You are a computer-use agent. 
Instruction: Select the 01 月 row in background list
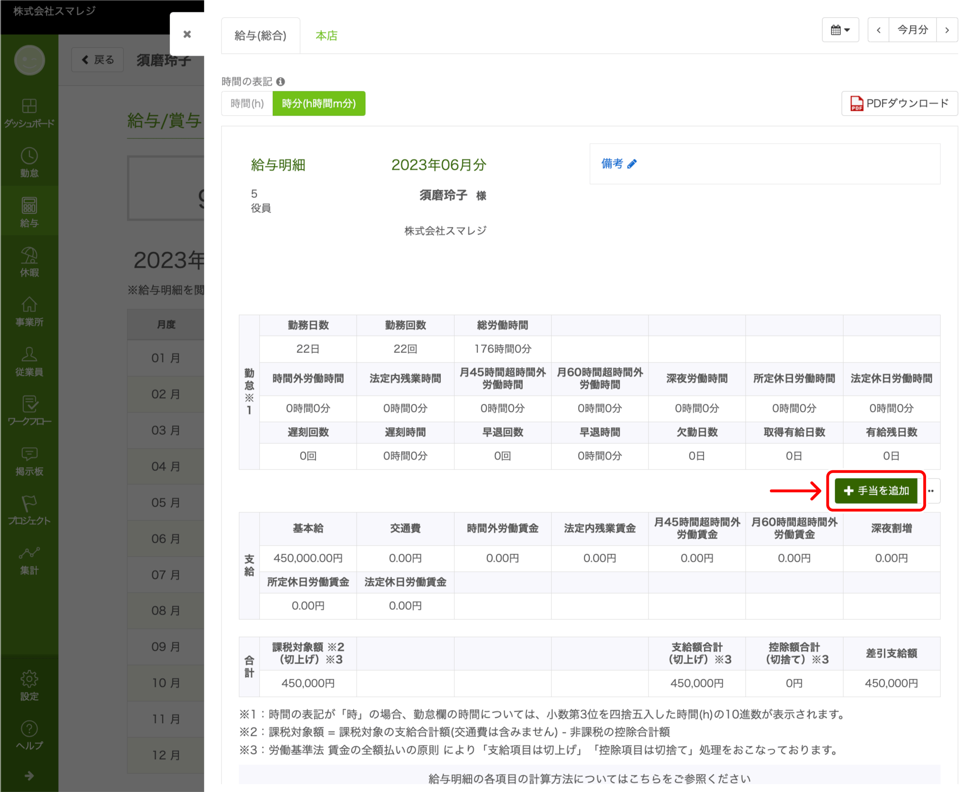pos(166,358)
